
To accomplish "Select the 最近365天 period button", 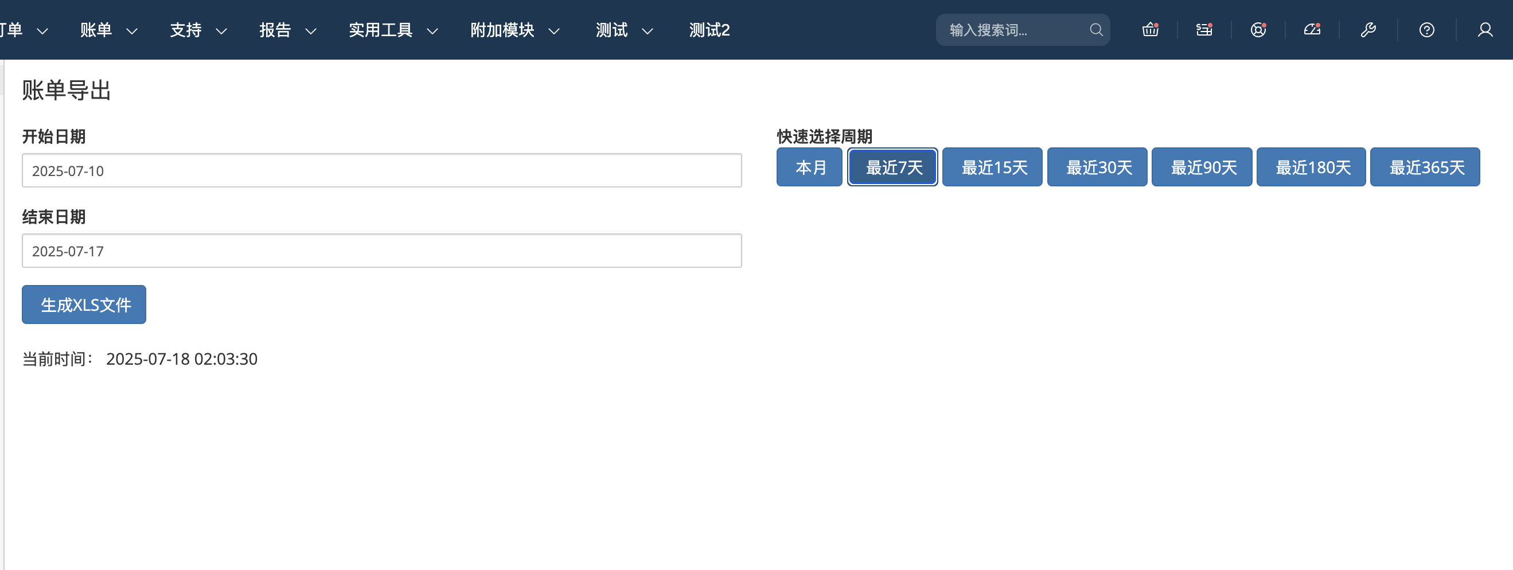I will coord(1425,167).
